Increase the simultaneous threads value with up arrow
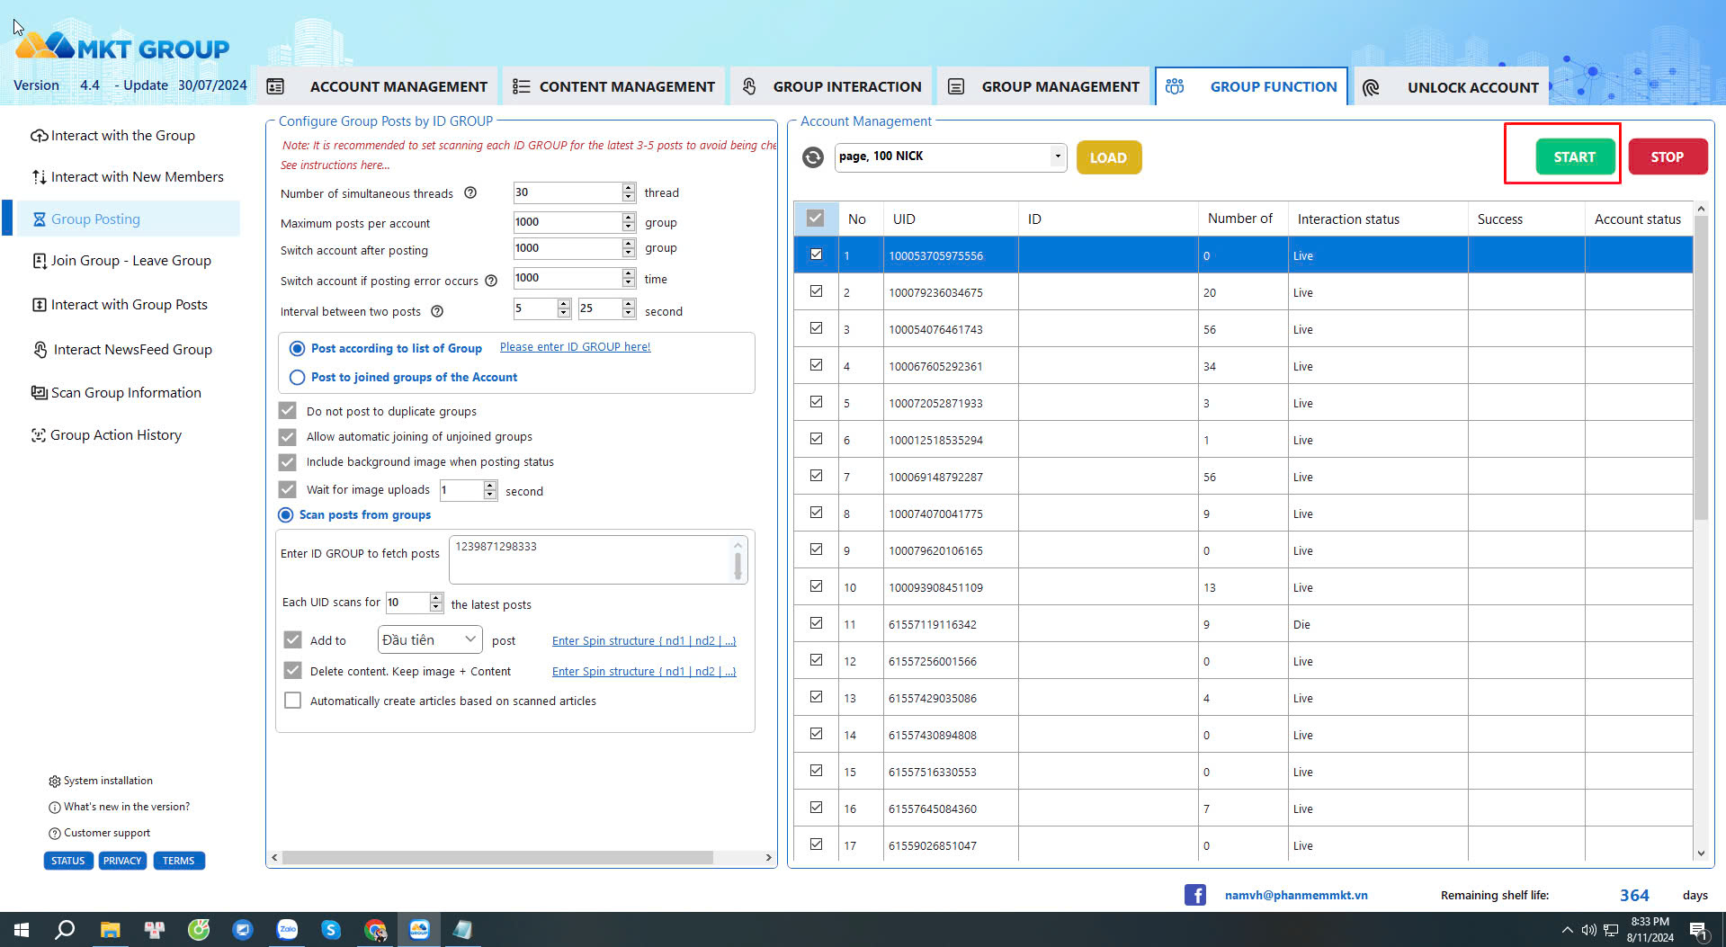This screenshot has height=947, width=1726. pos(628,188)
